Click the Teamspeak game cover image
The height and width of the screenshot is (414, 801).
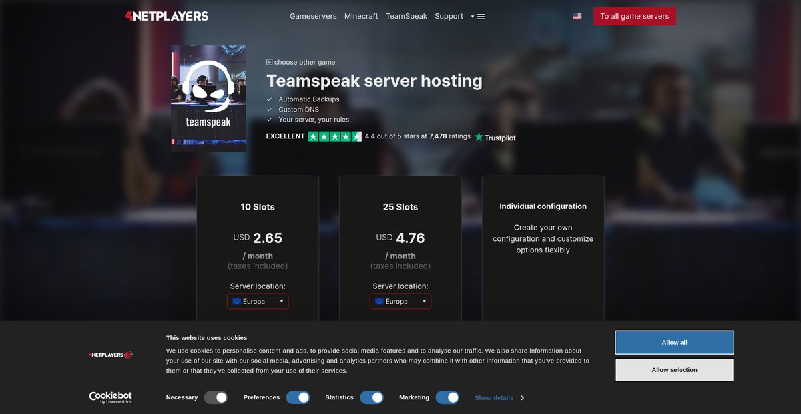[208, 99]
